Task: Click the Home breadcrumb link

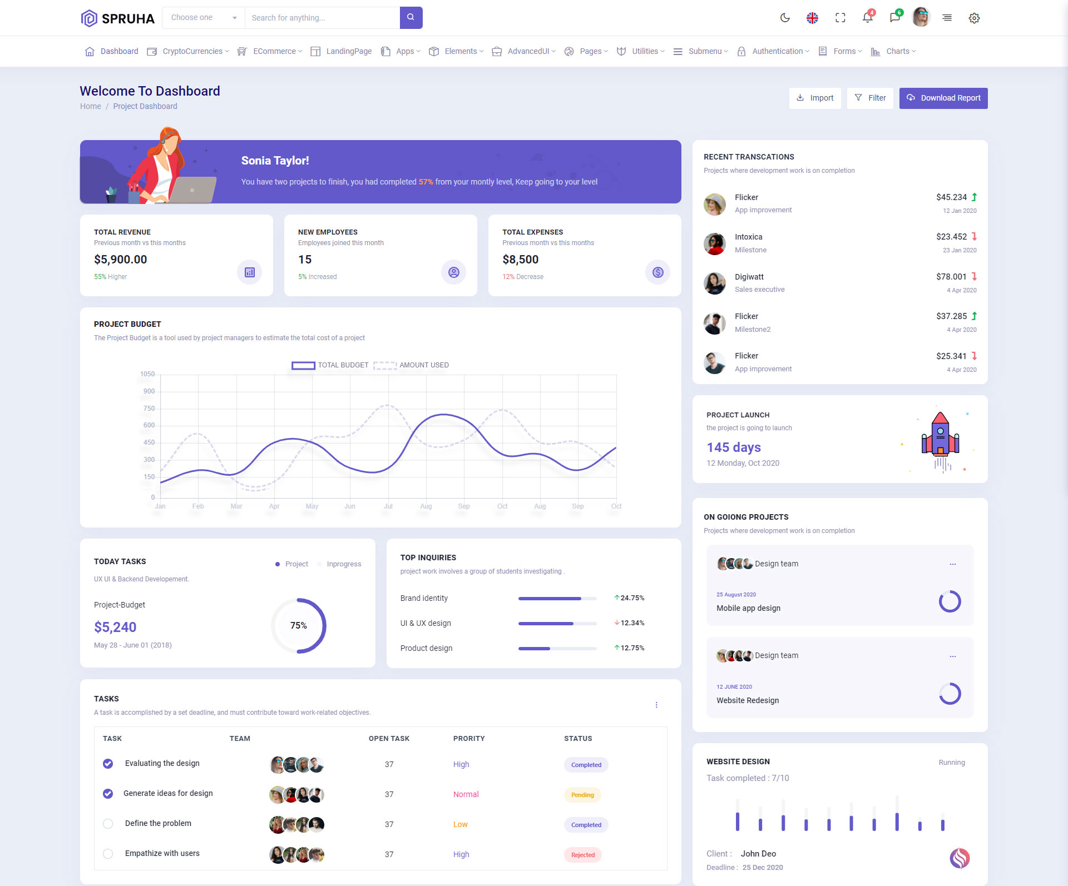Action: [90, 106]
